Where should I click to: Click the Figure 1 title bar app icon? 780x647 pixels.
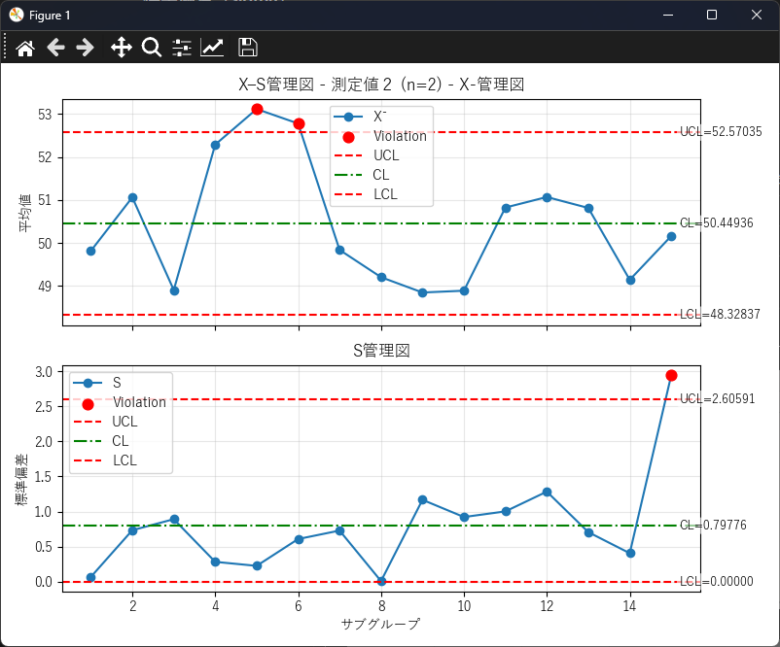point(17,16)
